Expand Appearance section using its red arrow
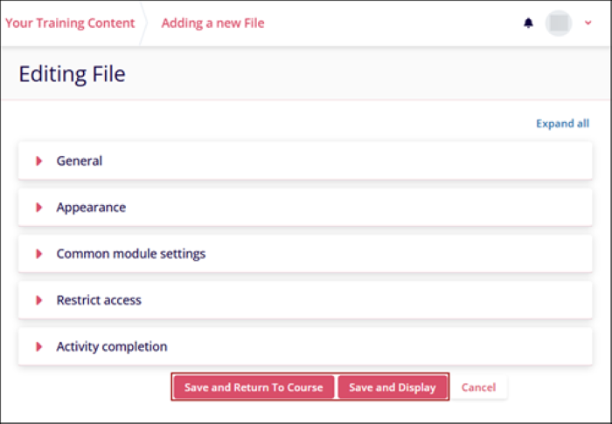The image size is (612, 424). click(x=39, y=208)
